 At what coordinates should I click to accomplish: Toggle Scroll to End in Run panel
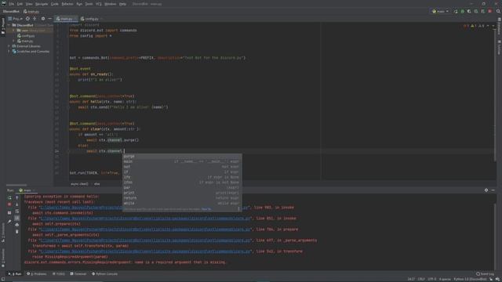tap(17, 218)
